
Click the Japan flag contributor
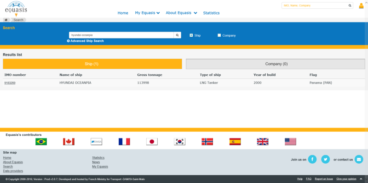152,142
